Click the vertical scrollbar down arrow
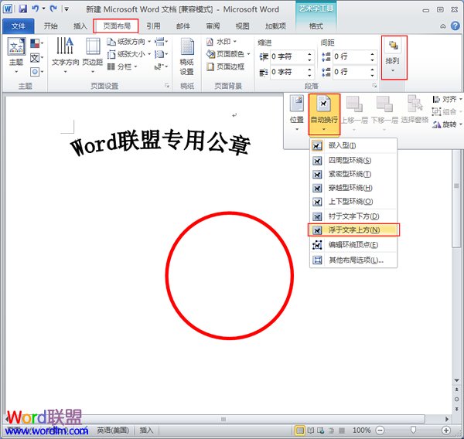The height and width of the screenshot is (439, 464). 456,380
